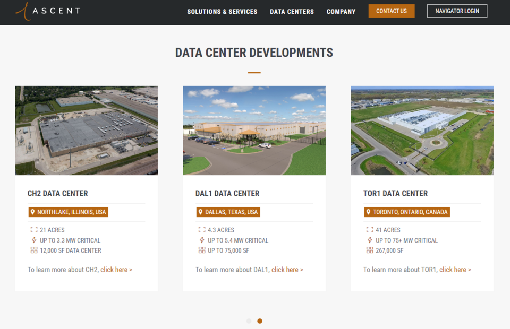Open the DAL1 data center rendering image

(x=254, y=131)
